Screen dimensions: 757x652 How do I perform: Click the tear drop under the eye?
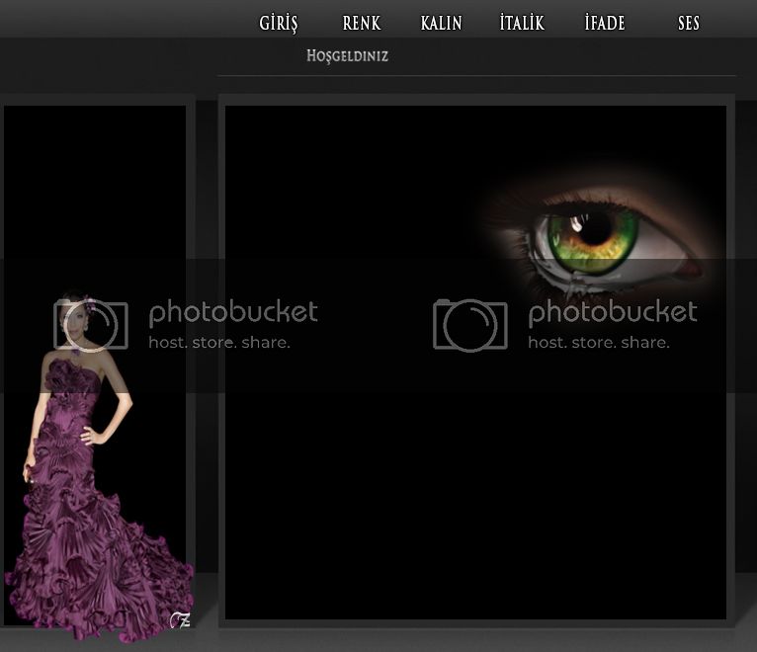573,285
